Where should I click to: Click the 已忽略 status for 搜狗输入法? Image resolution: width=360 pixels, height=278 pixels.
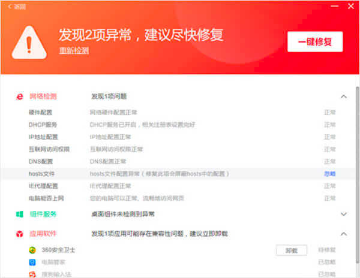(x=327, y=274)
